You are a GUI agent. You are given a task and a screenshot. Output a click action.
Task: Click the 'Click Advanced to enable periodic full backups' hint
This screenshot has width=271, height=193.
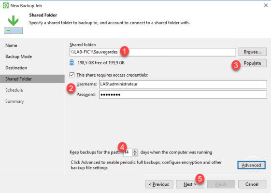click(x=146, y=165)
